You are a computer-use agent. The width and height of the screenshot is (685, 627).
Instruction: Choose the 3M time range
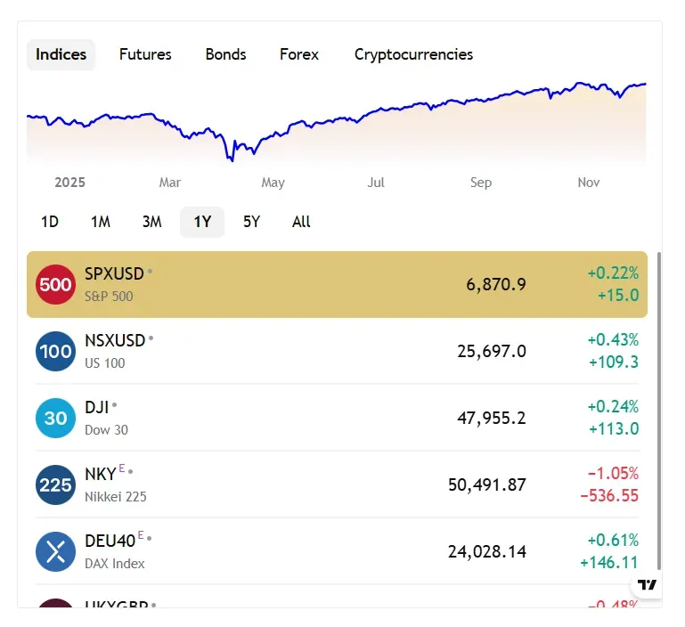point(151,222)
